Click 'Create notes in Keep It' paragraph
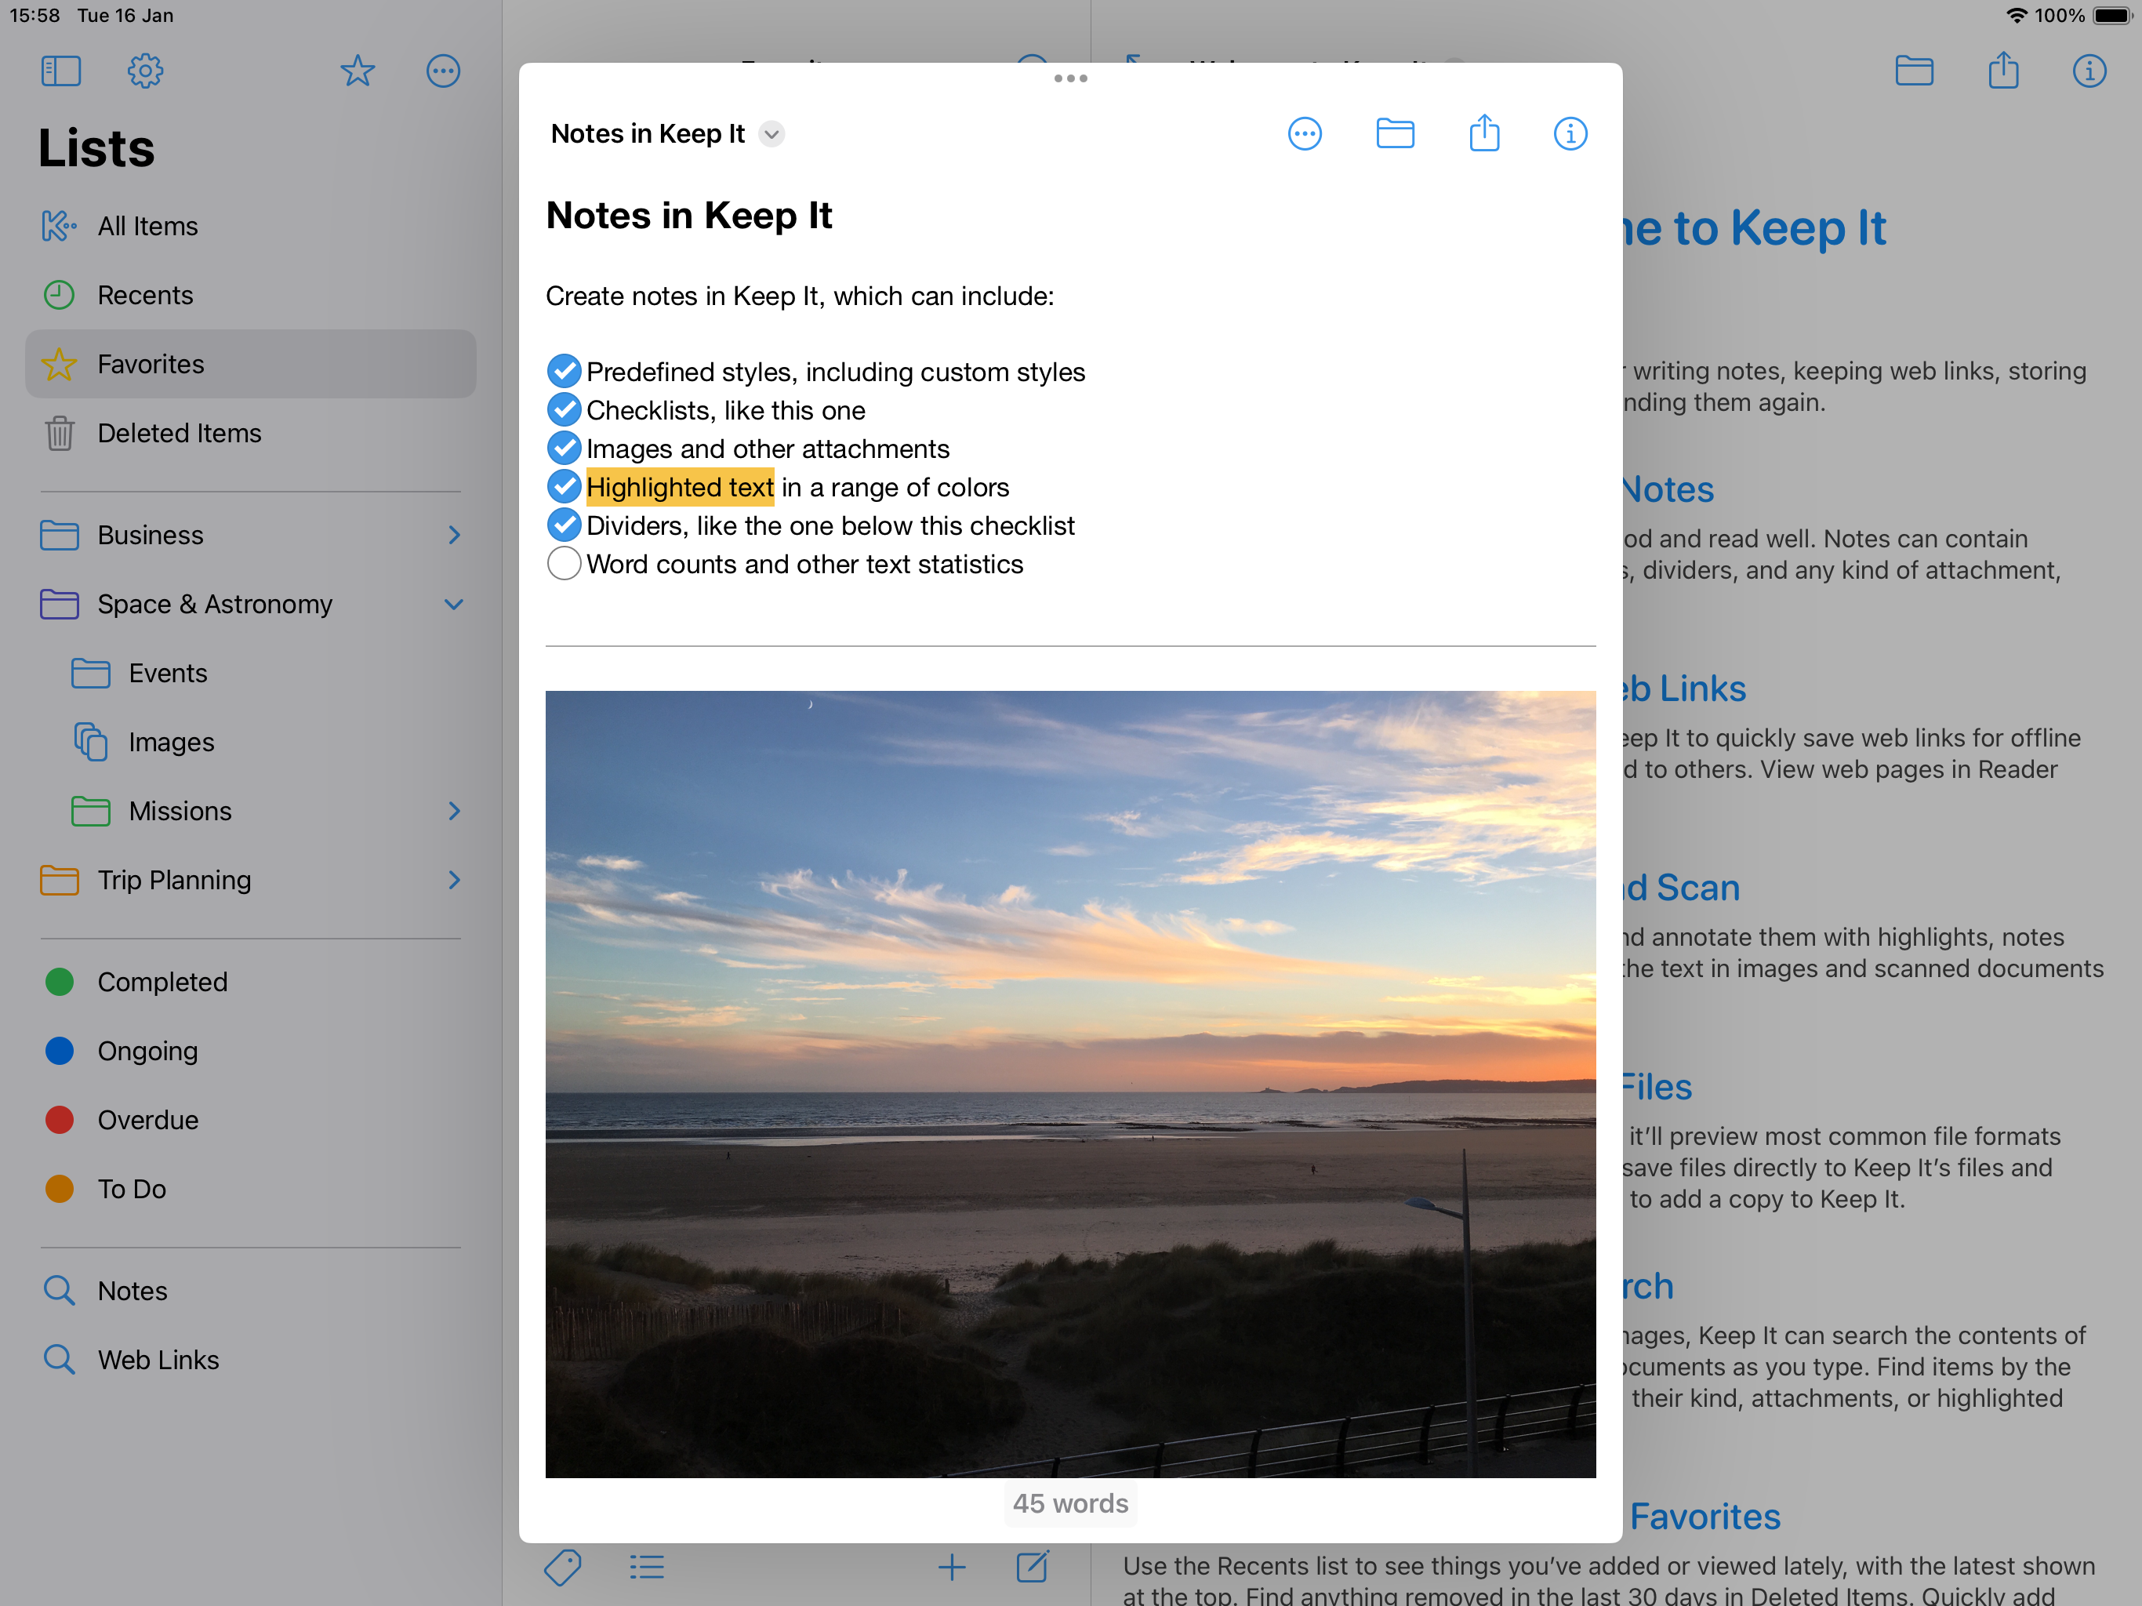The height and width of the screenshot is (1606, 2142). point(800,296)
